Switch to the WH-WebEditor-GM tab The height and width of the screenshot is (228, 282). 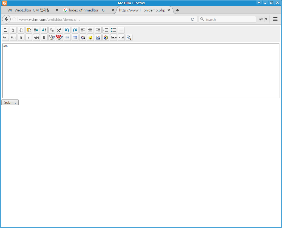(30, 10)
